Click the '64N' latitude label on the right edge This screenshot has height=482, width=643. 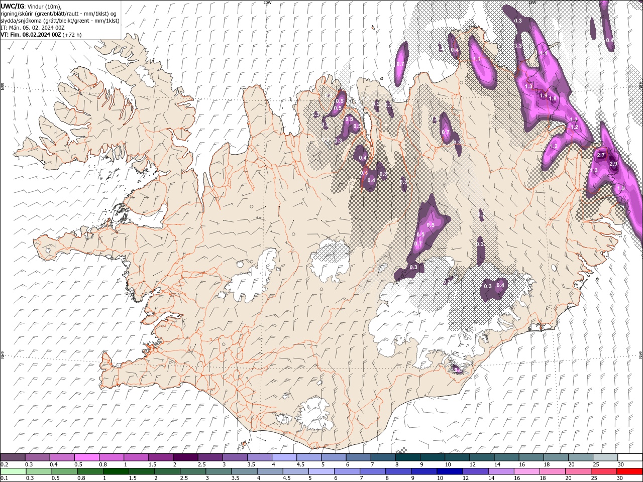(x=640, y=354)
